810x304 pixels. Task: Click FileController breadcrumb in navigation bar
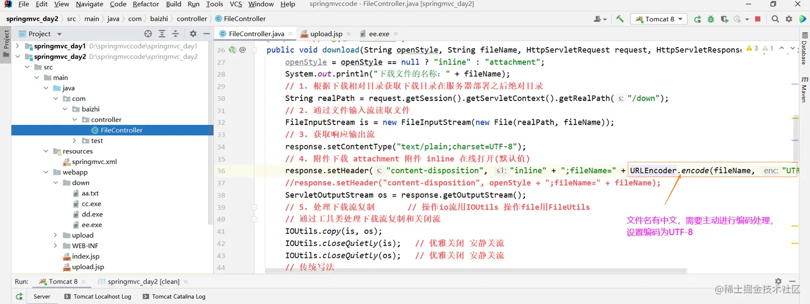[241, 19]
